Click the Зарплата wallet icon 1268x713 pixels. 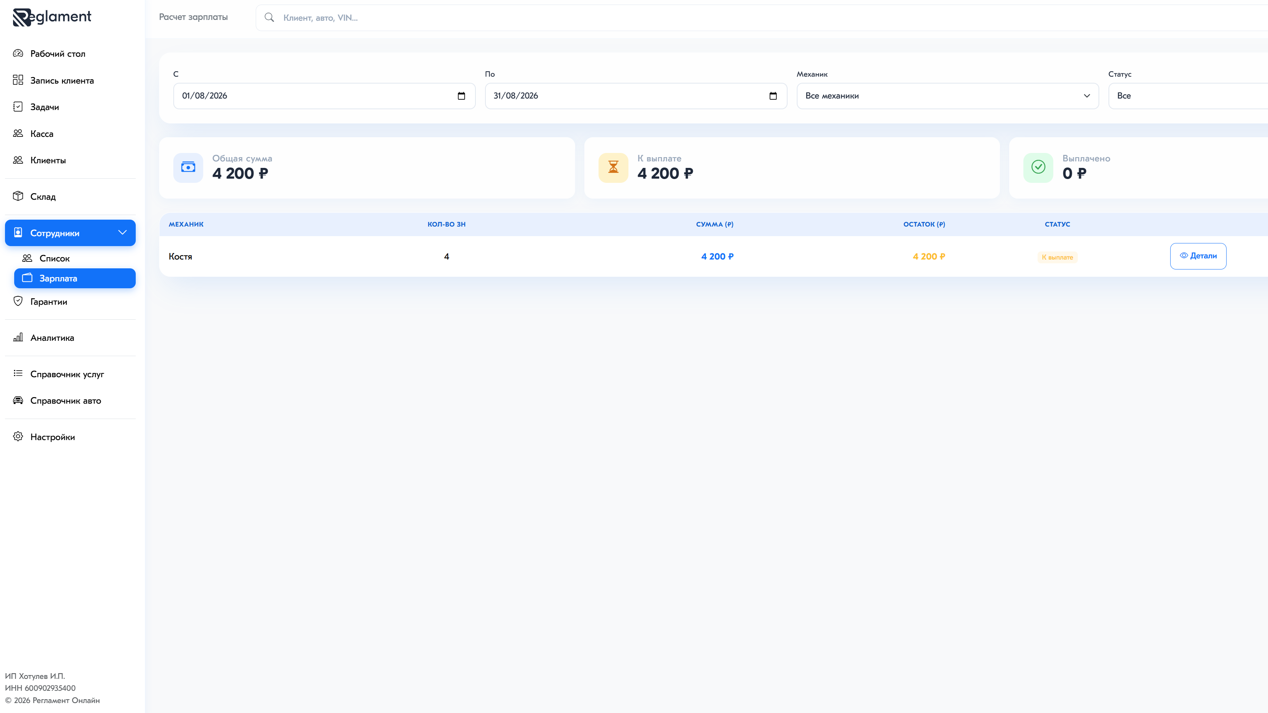(28, 278)
